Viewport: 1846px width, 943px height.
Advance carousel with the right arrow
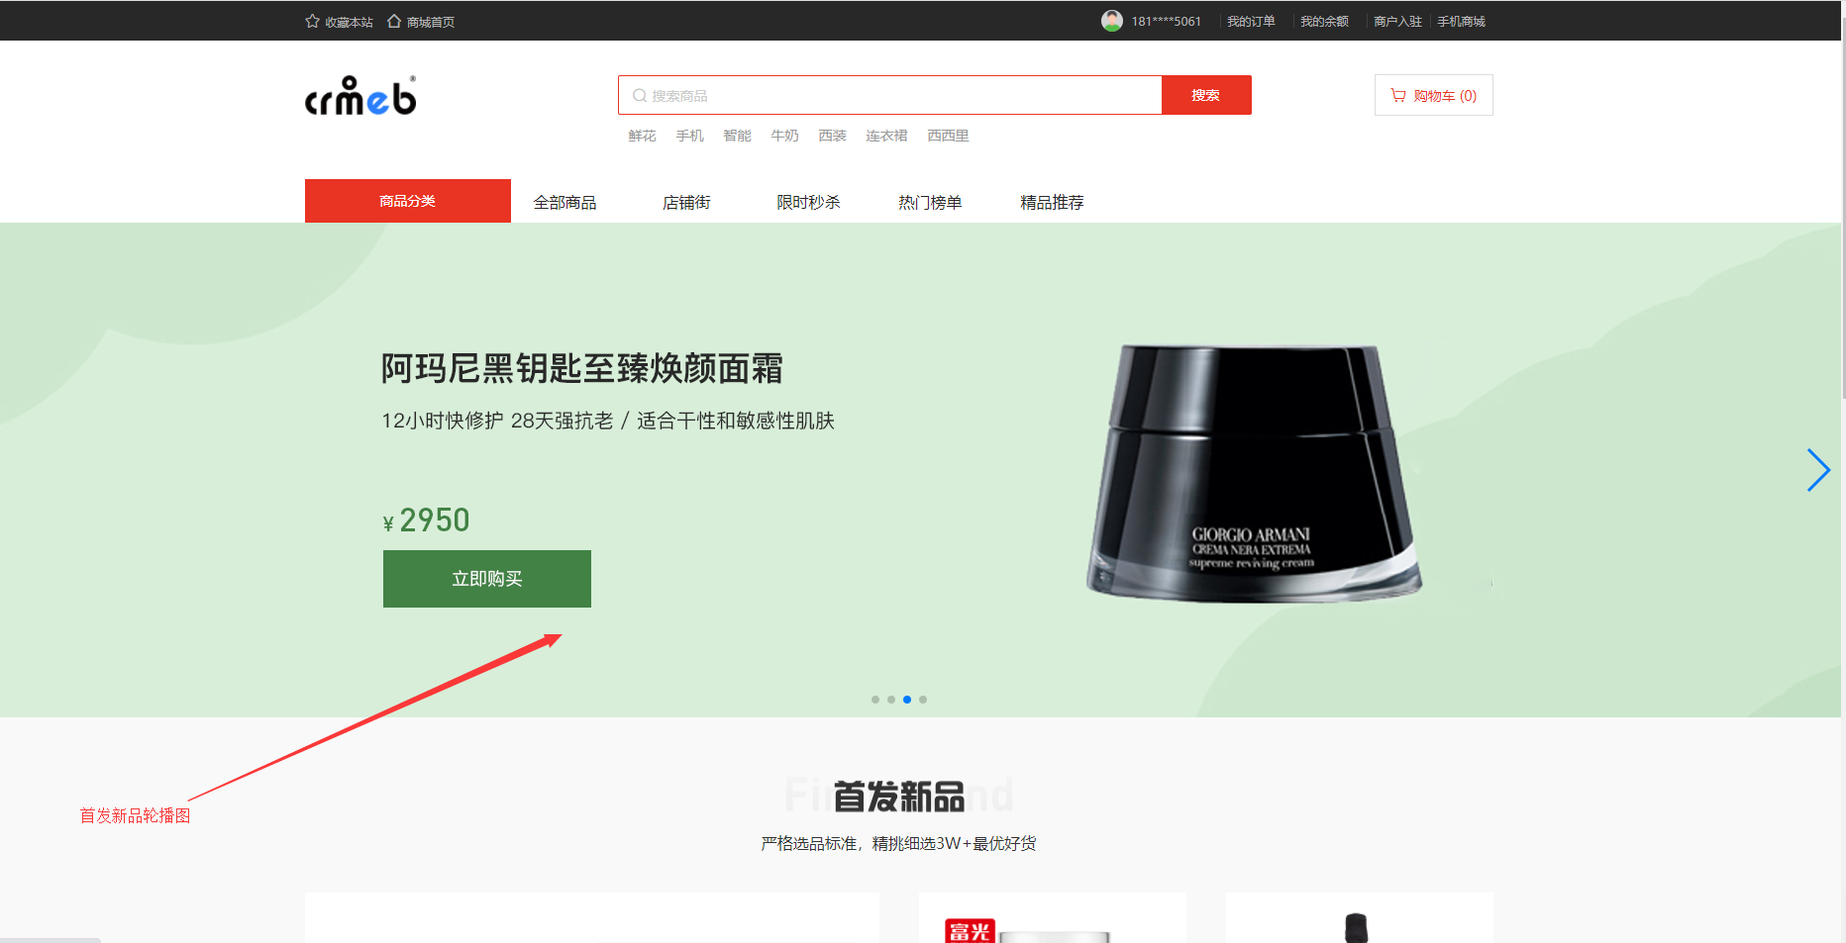coord(1818,470)
